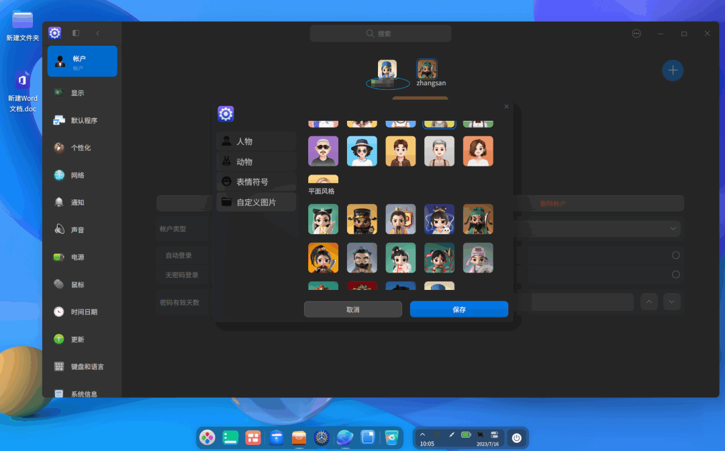Increase 密码有效天数 with the up arrow
This screenshot has width=725, height=451.
pos(649,302)
